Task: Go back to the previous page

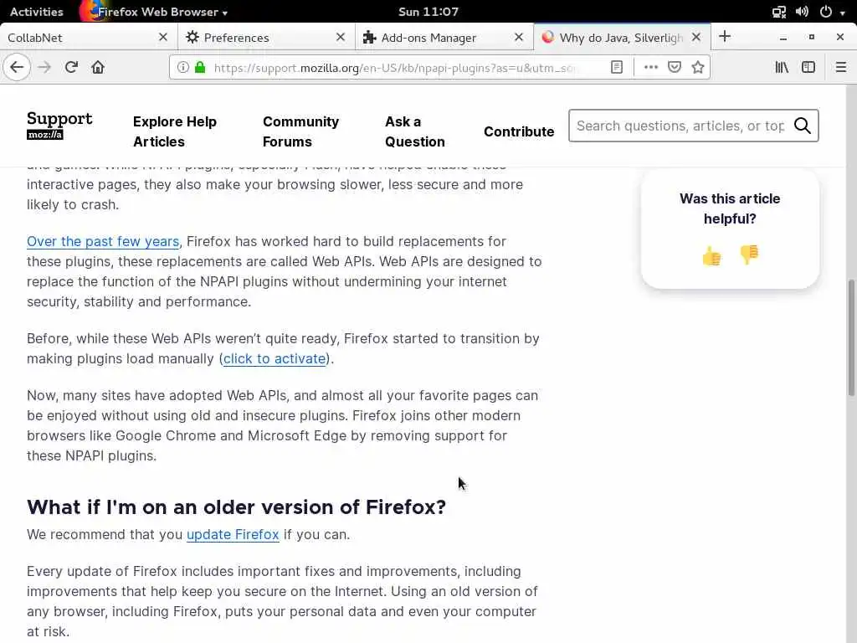Action: click(17, 67)
